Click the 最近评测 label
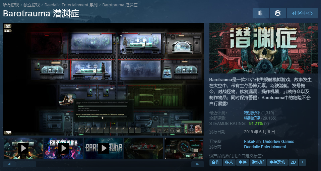This screenshot has height=171, width=321. [218, 113]
